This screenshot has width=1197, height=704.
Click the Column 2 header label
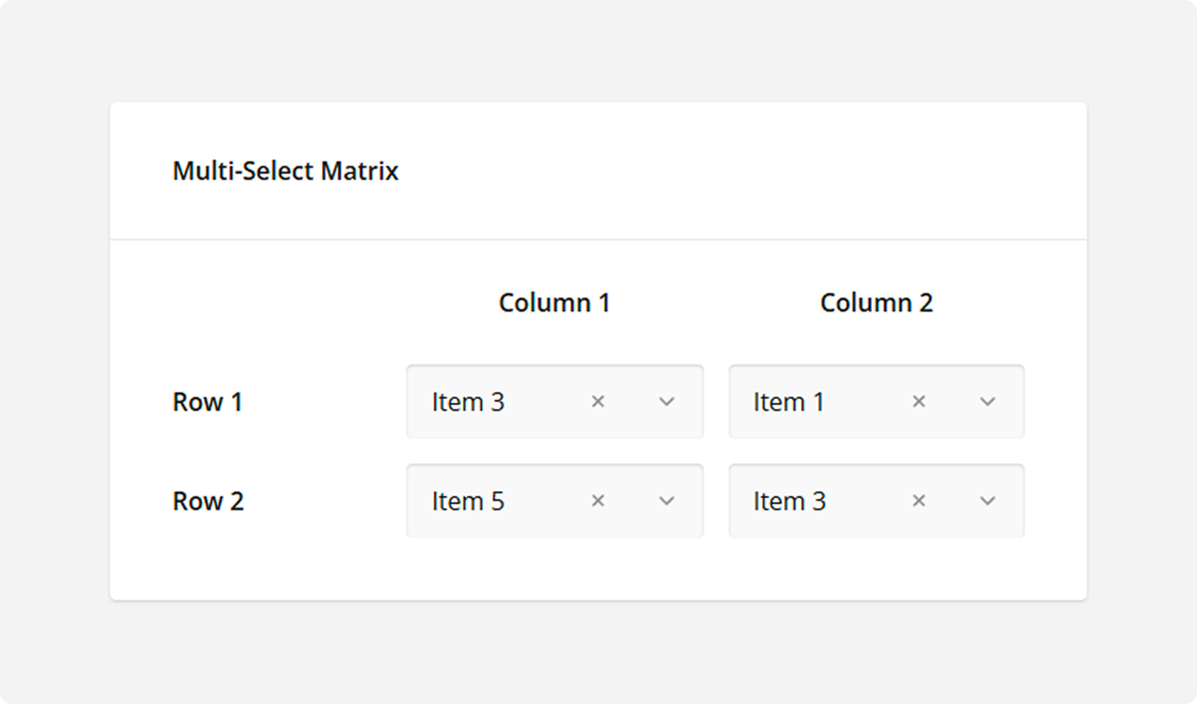point(876,302)
